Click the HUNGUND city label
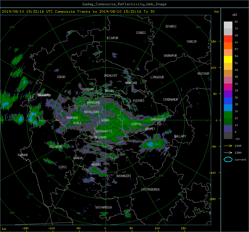 (131, 83)
